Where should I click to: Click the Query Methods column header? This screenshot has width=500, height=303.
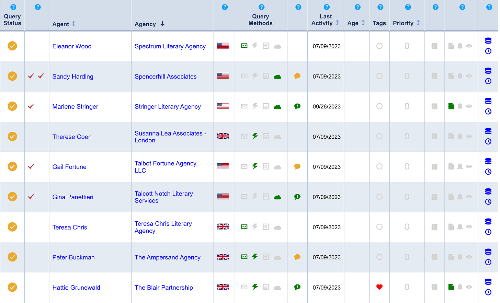(260, 20)
